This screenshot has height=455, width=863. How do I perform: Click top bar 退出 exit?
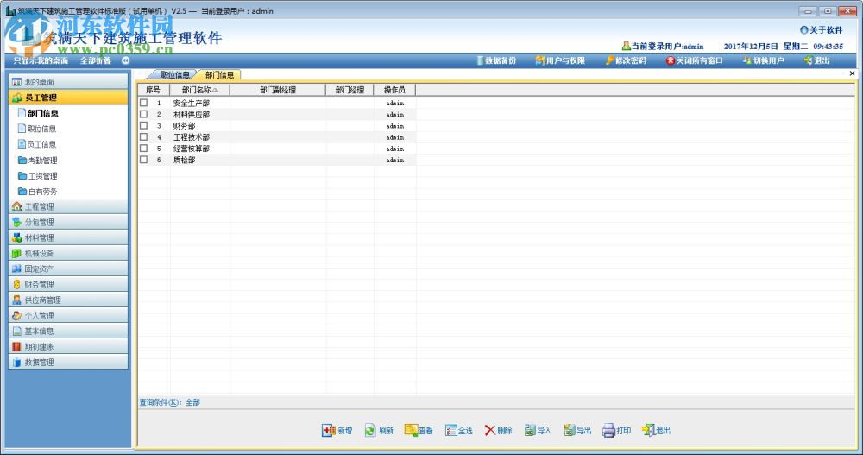816,60
